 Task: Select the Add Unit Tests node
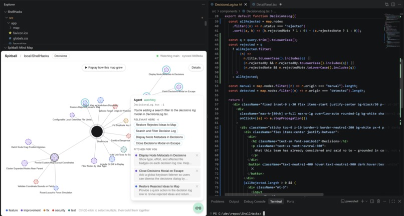[x=124, y=149]
